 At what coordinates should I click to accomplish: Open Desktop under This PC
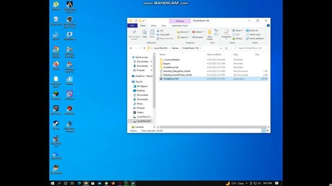coord(139,90)
